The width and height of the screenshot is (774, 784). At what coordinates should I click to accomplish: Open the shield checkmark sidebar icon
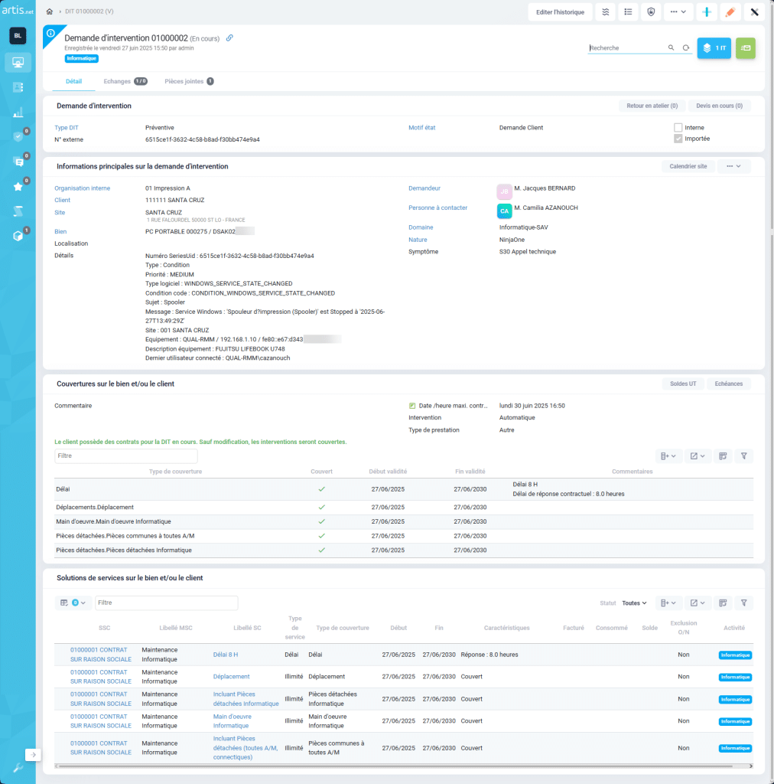click(x=18, y=136)
